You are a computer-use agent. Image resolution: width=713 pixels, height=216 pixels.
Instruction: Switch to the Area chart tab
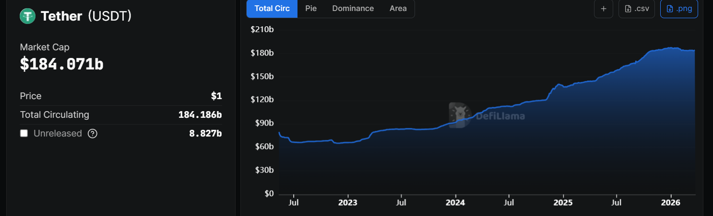pyautogui.click(x=398, y=9)
